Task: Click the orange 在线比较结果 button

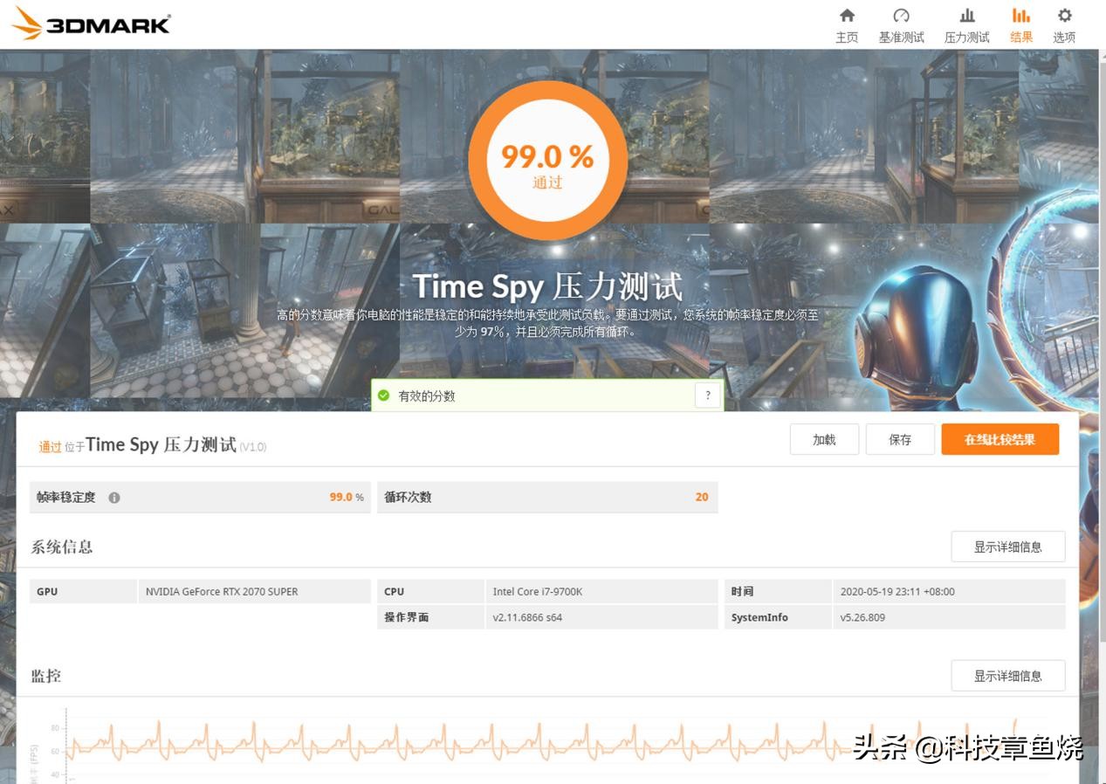Action: pyautogui.click(x=1000, y=439)
